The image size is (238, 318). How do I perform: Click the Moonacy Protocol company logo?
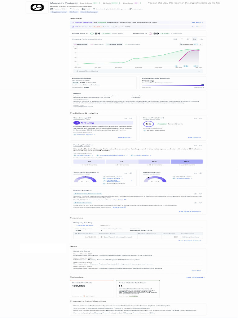point(37,7)
